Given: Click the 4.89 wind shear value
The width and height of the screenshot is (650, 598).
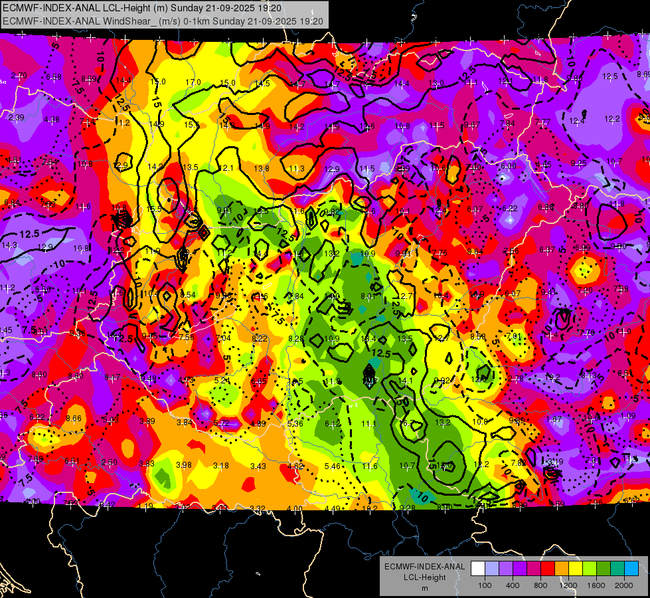Looking at the screenshot, I should [x=259, y=424].
